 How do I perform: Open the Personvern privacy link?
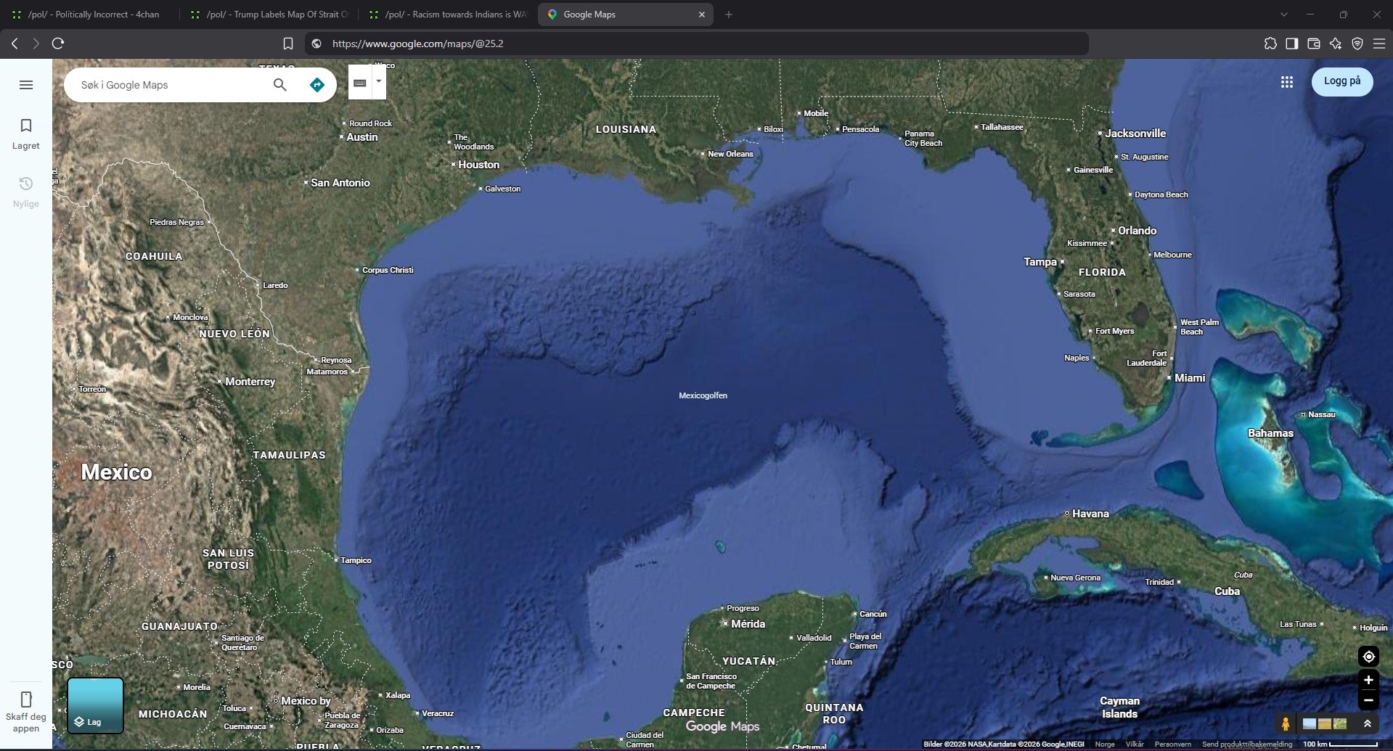coord(1173,744)
